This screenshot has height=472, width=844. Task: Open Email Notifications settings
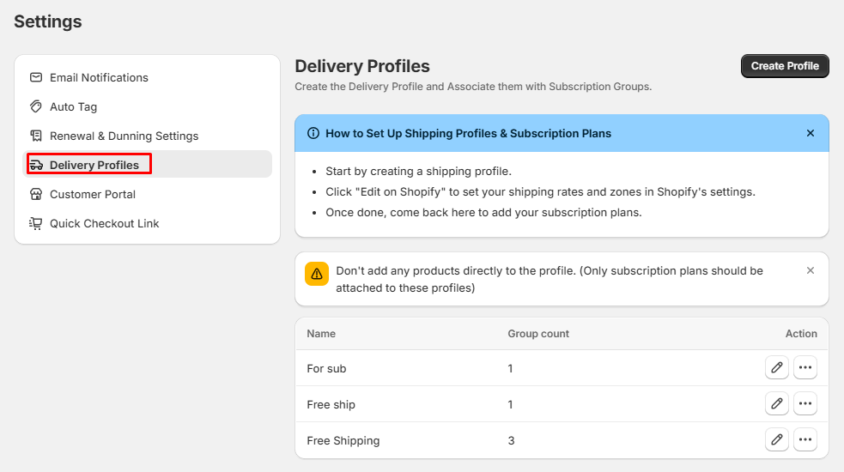point(99,77)
